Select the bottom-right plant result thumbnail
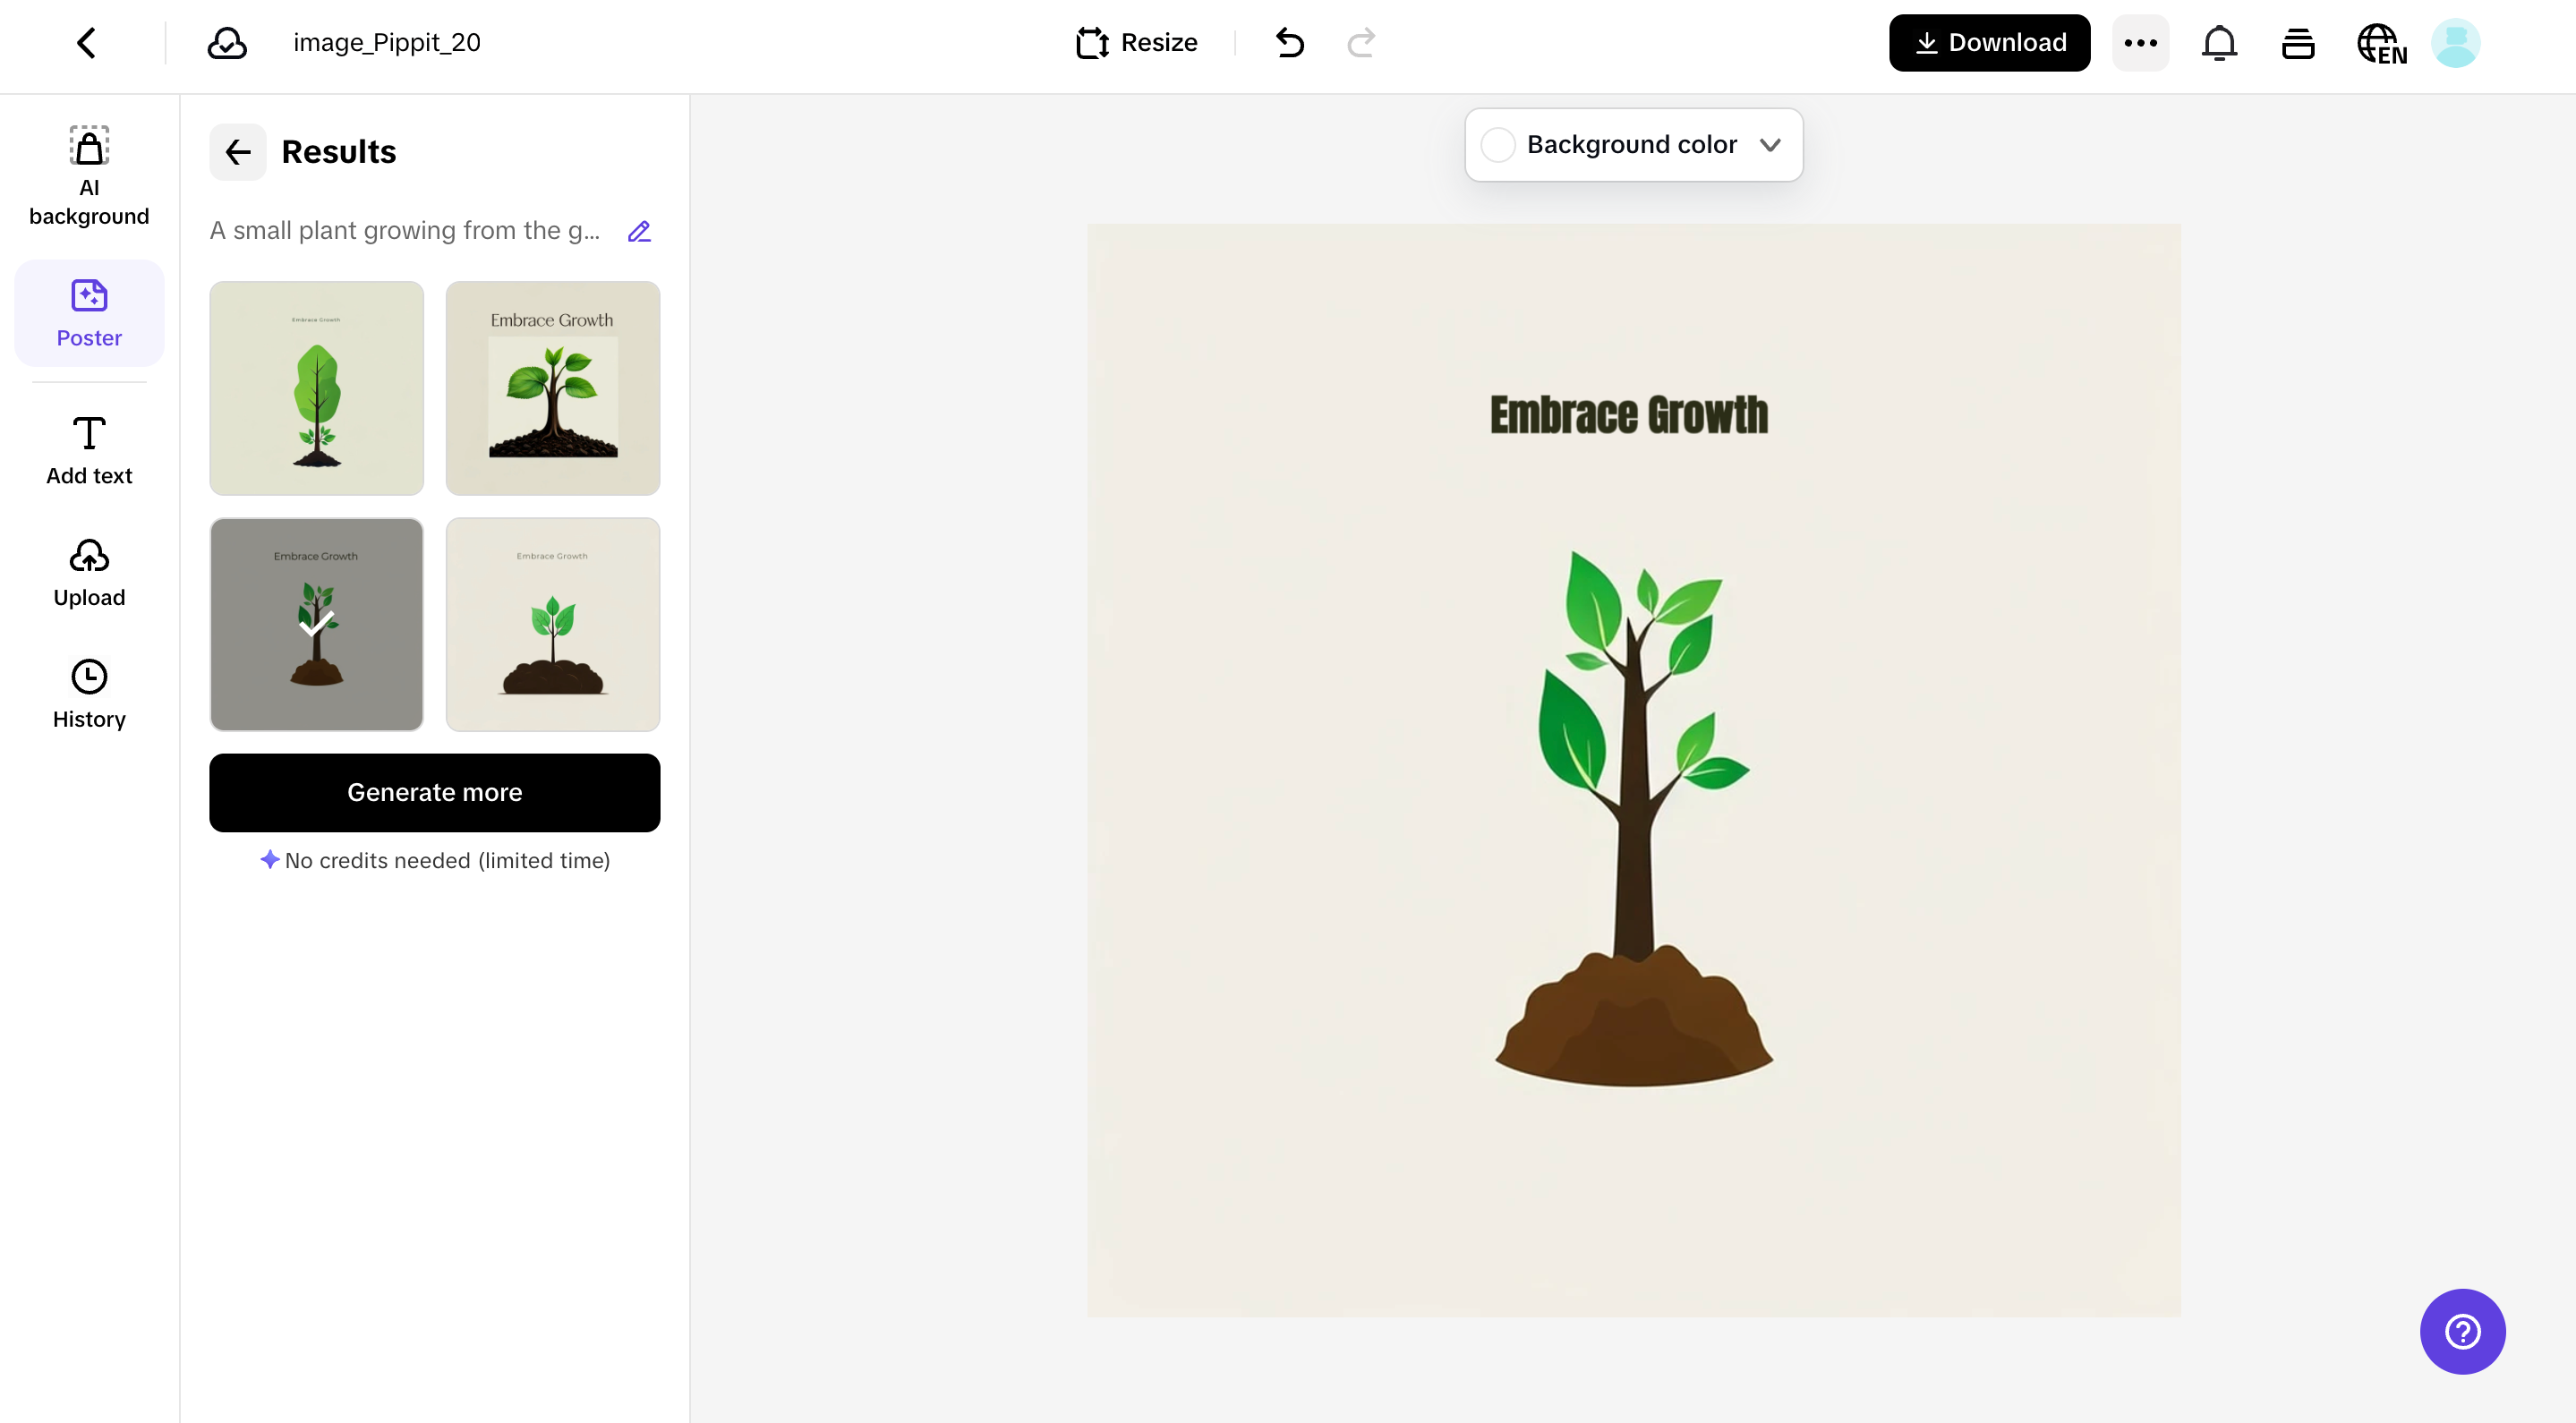The width and height of the screenshot is (2576, 1423). [x=552, y=624]
